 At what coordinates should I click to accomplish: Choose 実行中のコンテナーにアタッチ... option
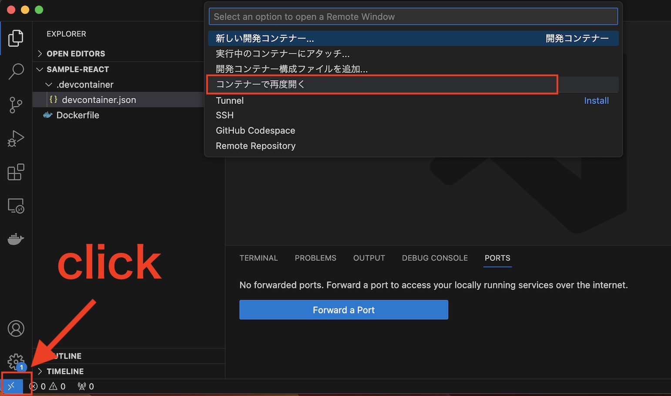[x=413, y=54]
